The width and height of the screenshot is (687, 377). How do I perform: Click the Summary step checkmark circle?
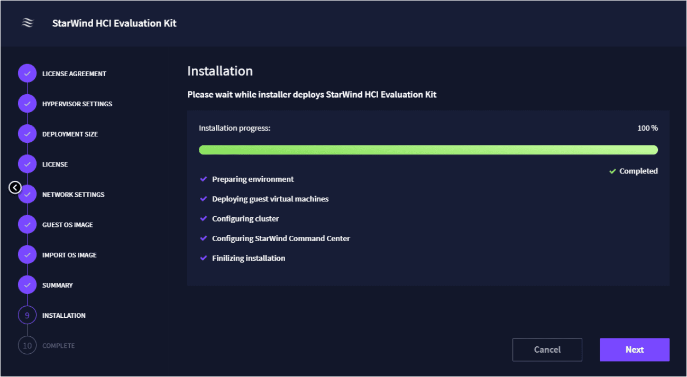27,285
